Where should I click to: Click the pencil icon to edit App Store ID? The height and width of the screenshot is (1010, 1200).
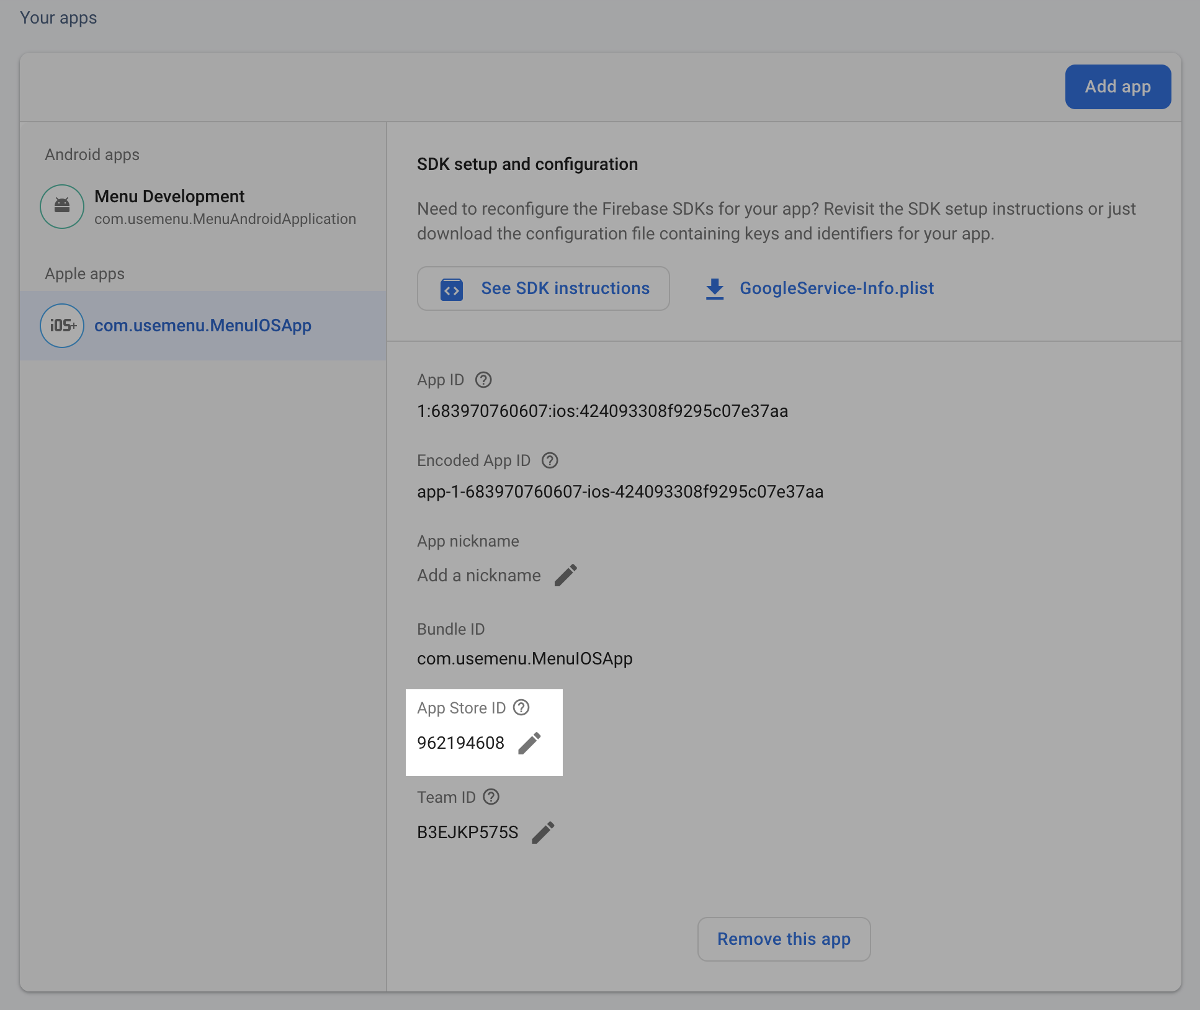click(530, 743)
